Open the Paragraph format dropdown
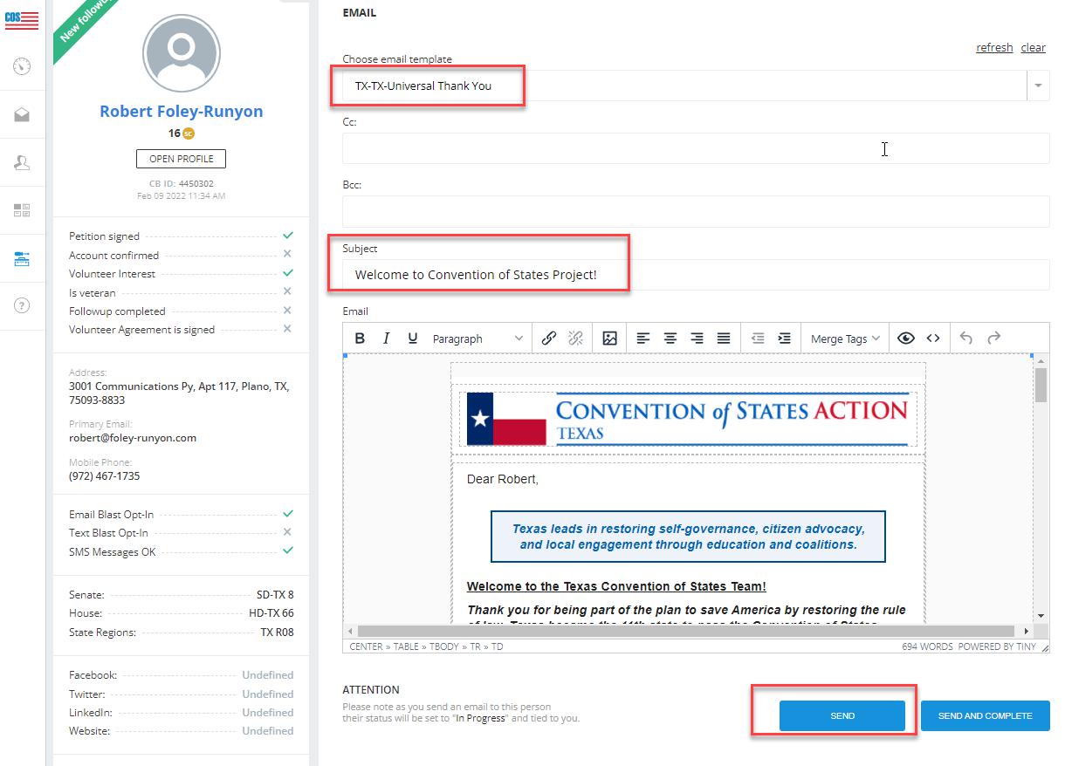This screenshot has width=1065, height=766. 478,339
